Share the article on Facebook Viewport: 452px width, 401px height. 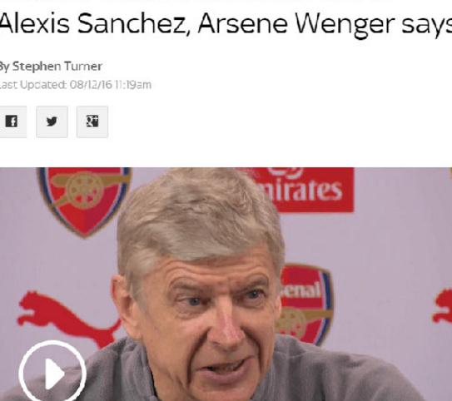tap(12, 121)
